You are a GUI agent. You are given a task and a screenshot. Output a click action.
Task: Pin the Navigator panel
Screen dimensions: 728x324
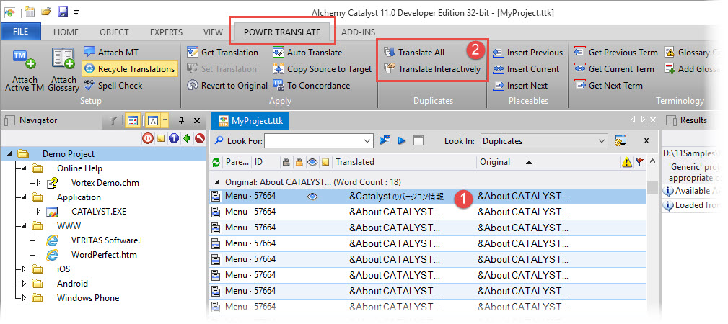pyautogui.click(x=182, y=120)
